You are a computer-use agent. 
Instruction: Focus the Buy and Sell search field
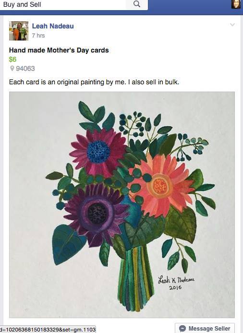pos(63,4)
